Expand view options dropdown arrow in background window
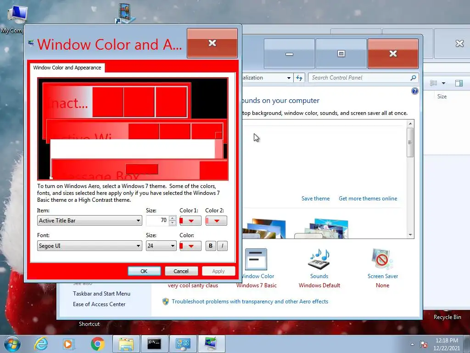 point(443,83)
